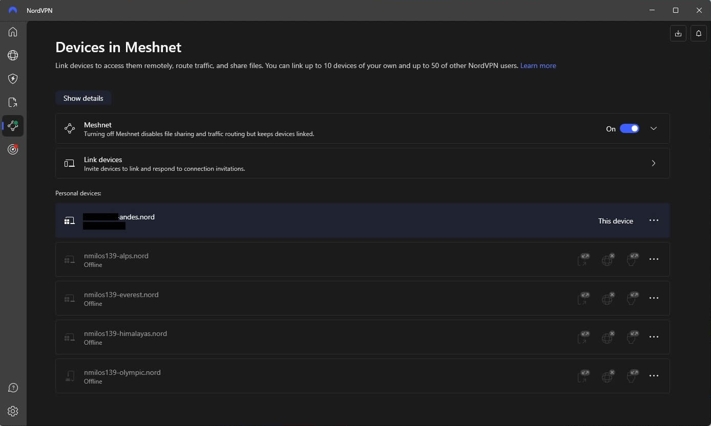
Task: Select the nmilos139-himalayas.nord device name
Action: pos(126,333)
